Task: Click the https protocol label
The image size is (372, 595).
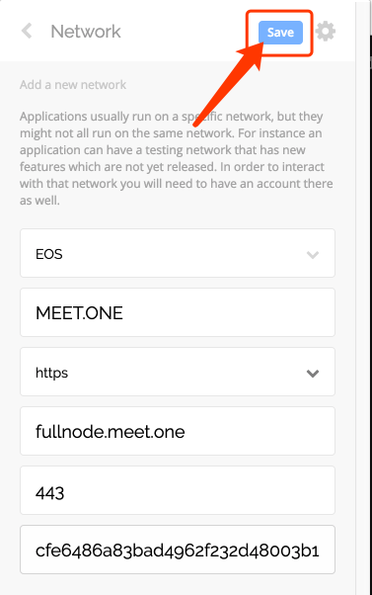Action: pos(51,373)
